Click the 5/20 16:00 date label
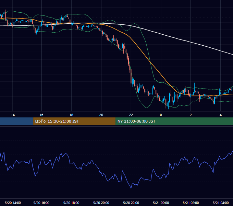 click(x=41, y=203)
